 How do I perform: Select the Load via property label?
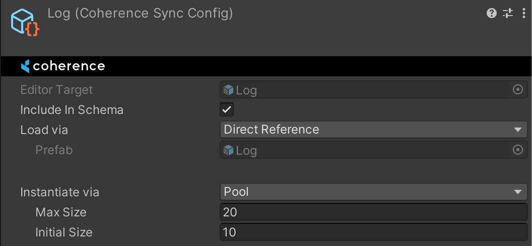(44, 130)
